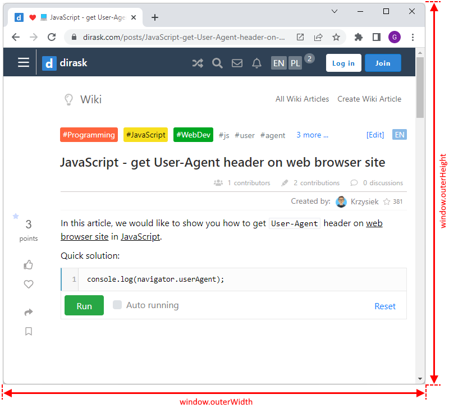
Task: Enable the Auto running checkbox
Action: coord(117,305)
